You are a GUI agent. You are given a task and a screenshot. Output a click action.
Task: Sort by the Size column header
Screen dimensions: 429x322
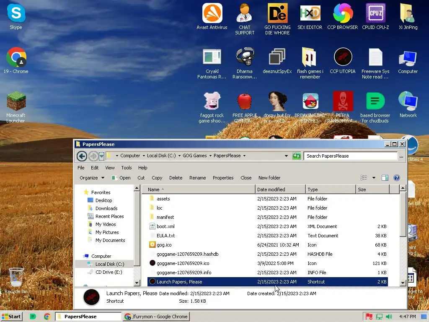click(372, 190)
